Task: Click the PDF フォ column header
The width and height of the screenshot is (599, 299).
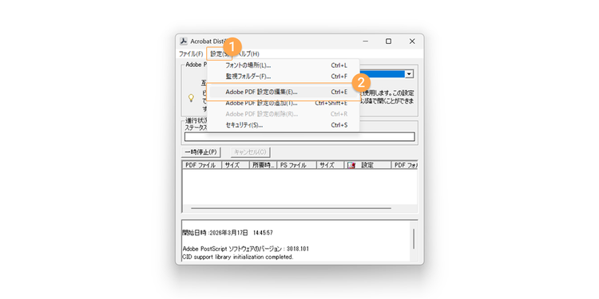Action: pyautogui.click(x=405, y=165)
